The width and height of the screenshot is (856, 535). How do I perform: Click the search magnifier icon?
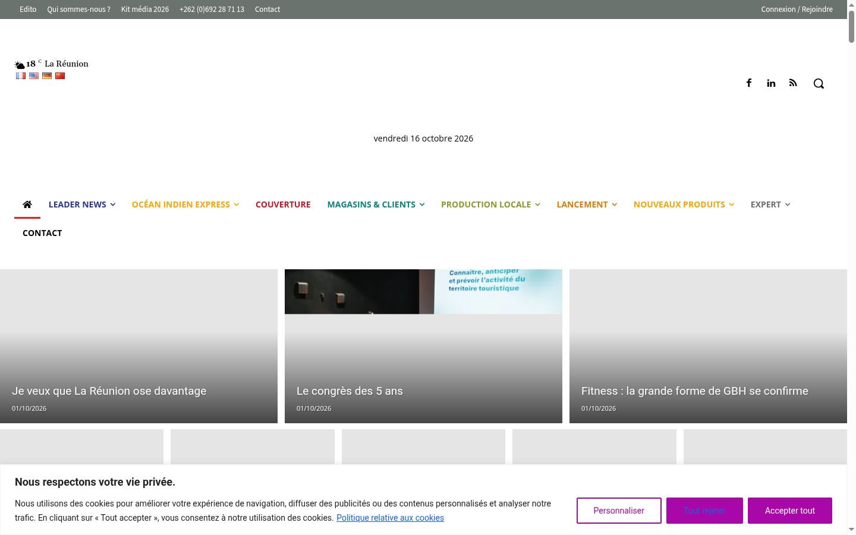[819, 84]
